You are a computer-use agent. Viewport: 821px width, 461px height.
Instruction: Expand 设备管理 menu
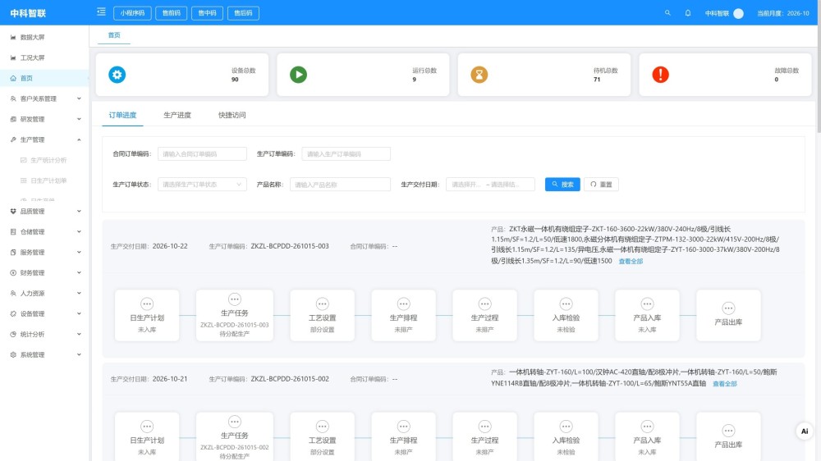(44, 313)
